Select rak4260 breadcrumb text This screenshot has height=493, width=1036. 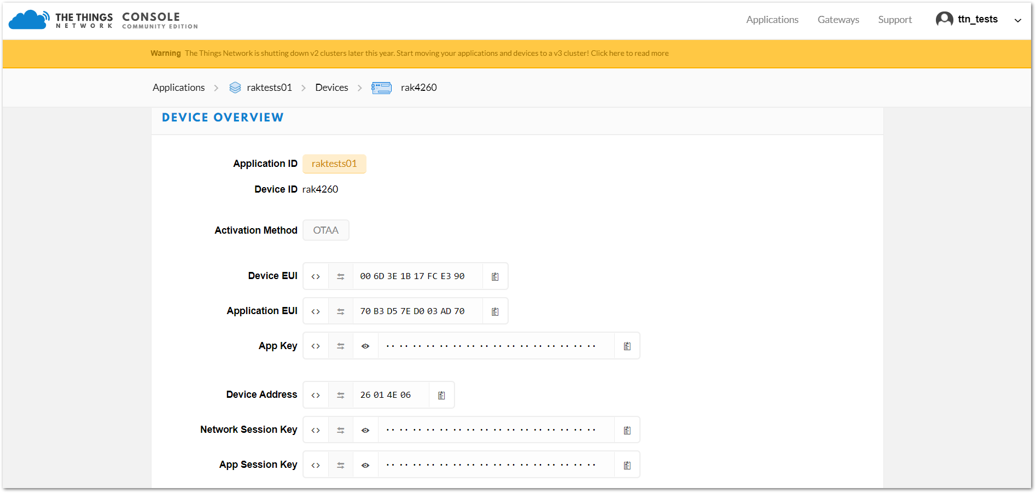[418, 88]
